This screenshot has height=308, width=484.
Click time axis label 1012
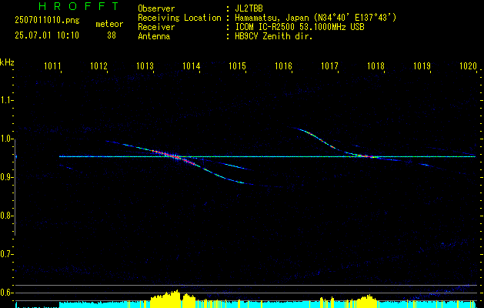(98, 66)
